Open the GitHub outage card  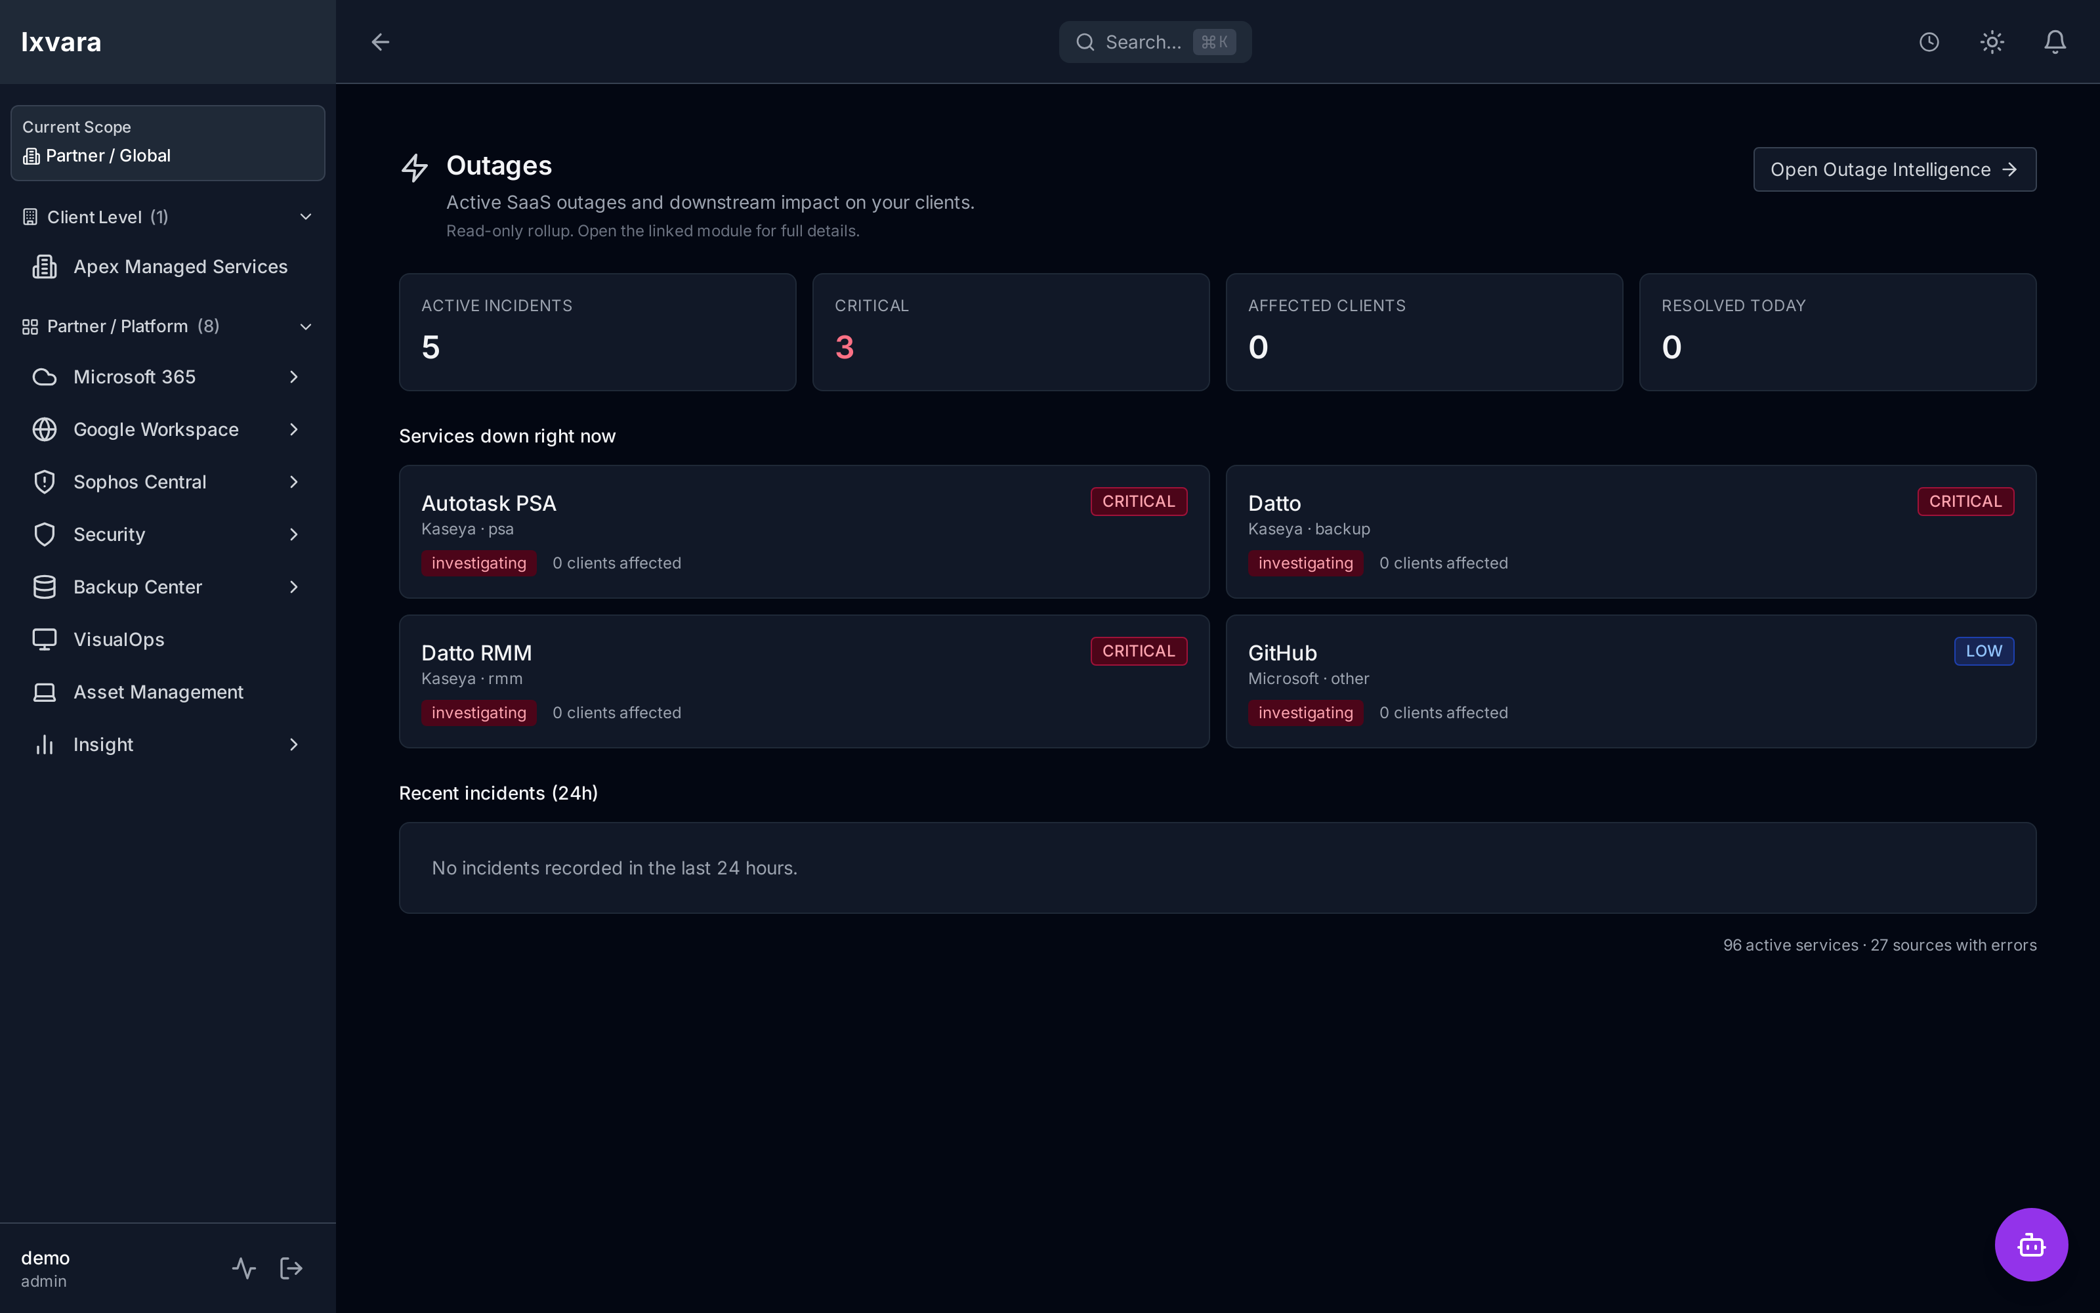pyautogui.click(x=1631, y=681)
